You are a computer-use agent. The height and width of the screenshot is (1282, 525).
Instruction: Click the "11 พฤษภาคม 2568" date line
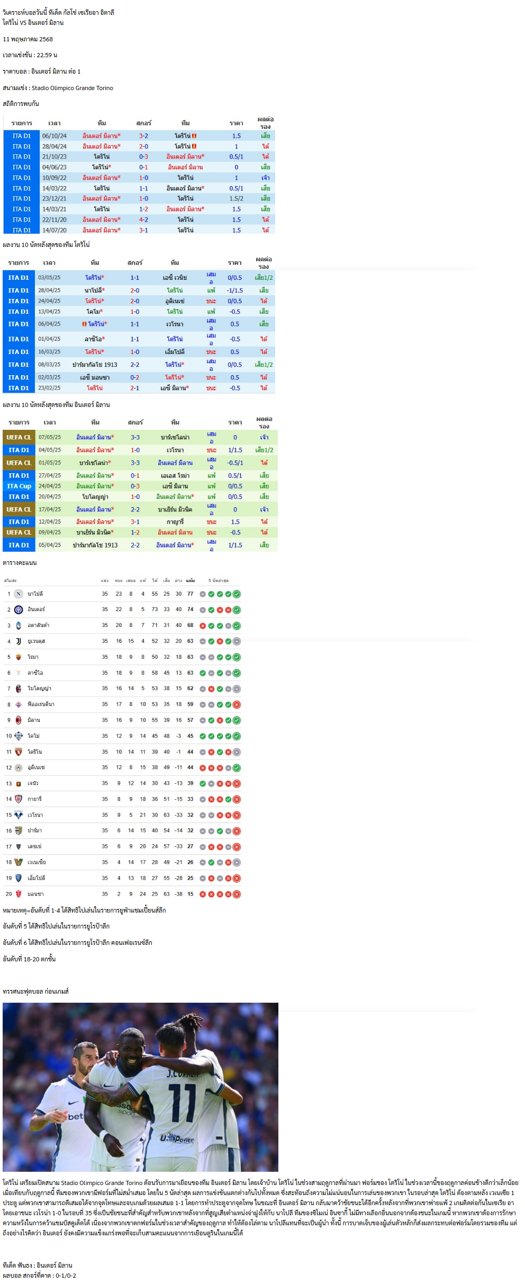pos(28,39)
